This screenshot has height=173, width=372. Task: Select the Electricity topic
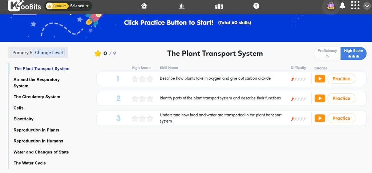(24, 119)
